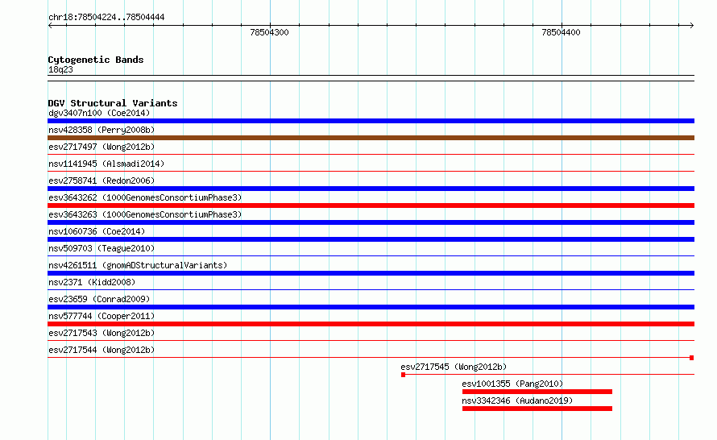Click the esv2758741 (Redon2006) label

coord(102,181)
